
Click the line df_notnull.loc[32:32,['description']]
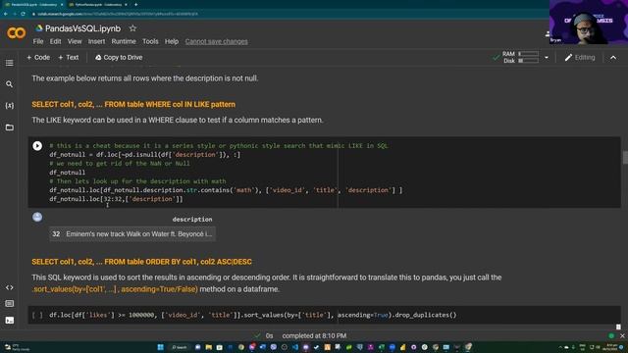(x=116, y=199)
